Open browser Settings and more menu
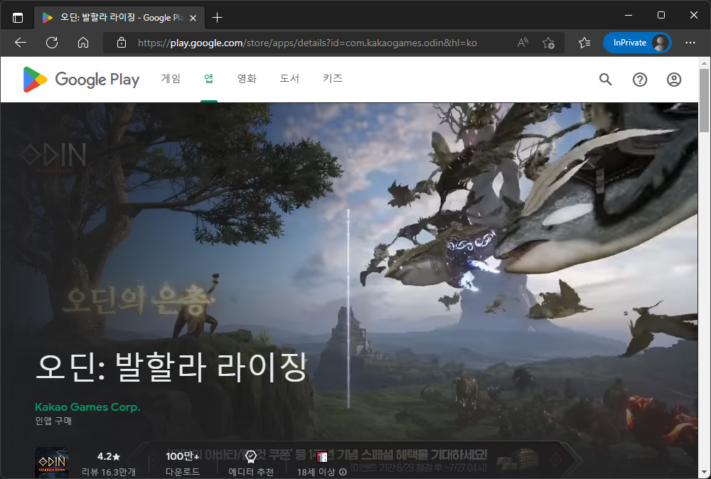 tap(690, 43)
